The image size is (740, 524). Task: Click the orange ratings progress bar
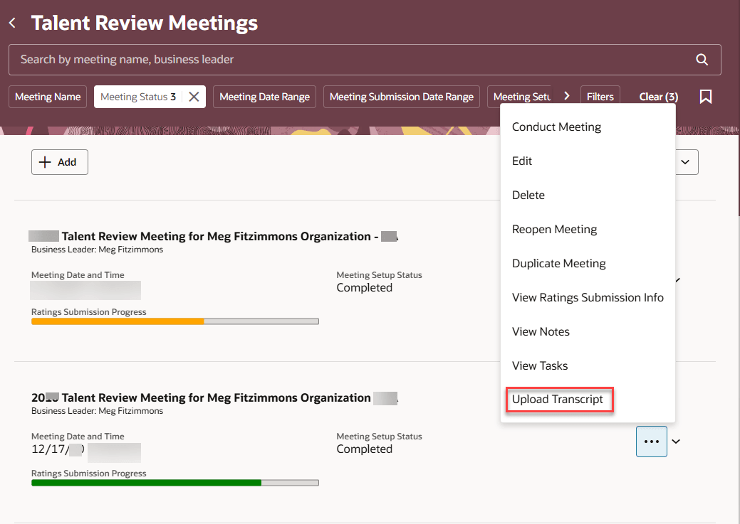pos(175,321)
